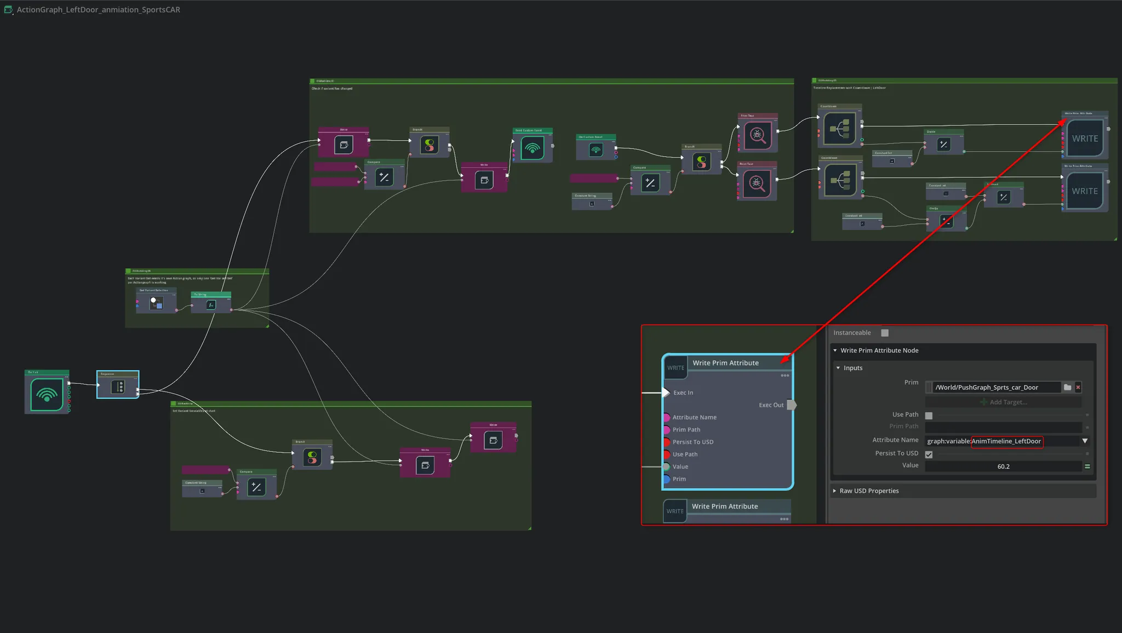The width and height of the screenshot is (1122, 633).
Task: Open the Attribute Name dropdown arrow
Action: coord(1085,441)
